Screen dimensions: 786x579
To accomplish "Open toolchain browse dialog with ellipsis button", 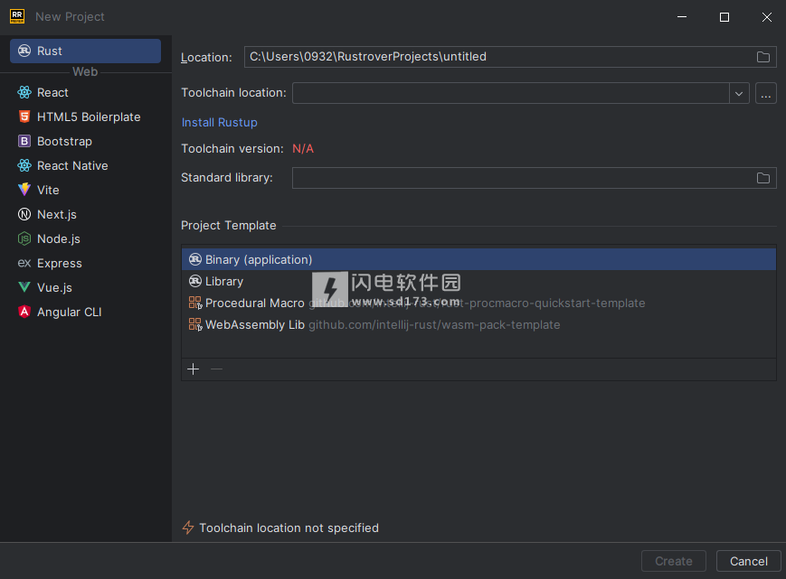I will point(766,94).
